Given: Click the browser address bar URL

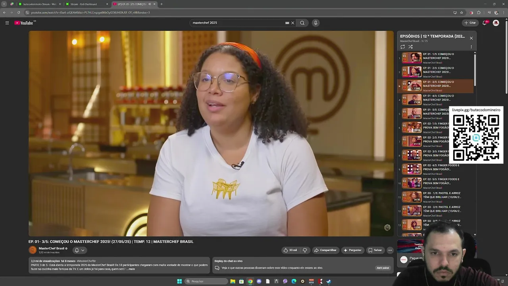Looking at the screenshot, I should coord(90,12).
